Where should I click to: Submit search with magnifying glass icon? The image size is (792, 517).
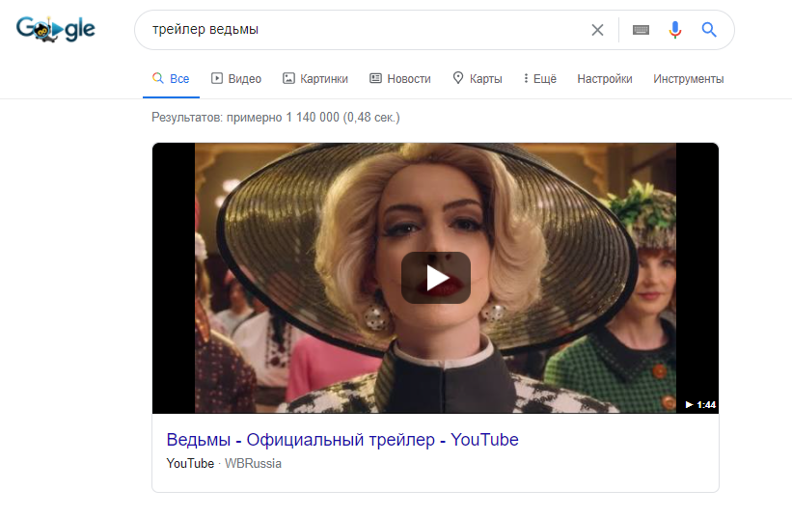pyautogui.click(x=709, y=30)
